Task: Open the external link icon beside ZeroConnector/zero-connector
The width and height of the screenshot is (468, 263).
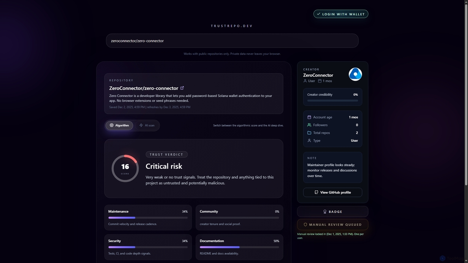Action: click(182, 88)
